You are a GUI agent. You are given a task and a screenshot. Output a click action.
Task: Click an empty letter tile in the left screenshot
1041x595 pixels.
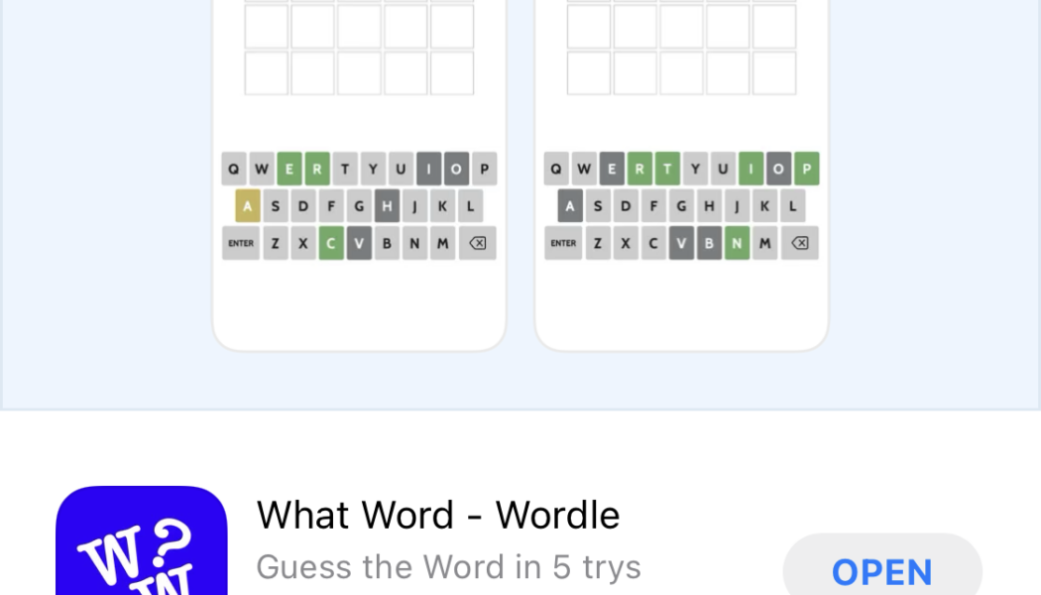[x=266, y=72]
